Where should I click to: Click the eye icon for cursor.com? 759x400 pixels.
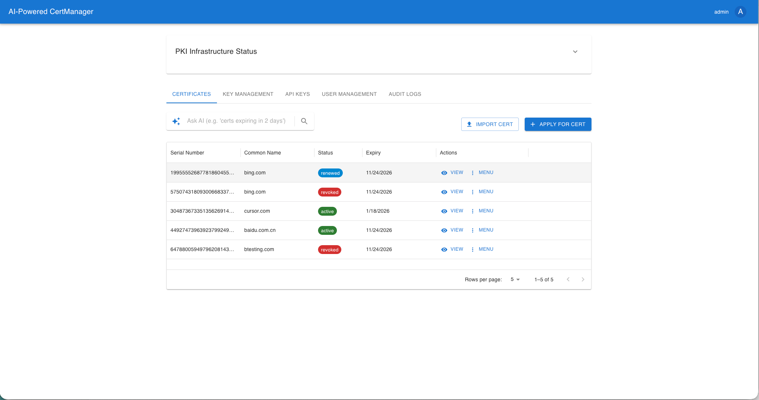[444, 211]
